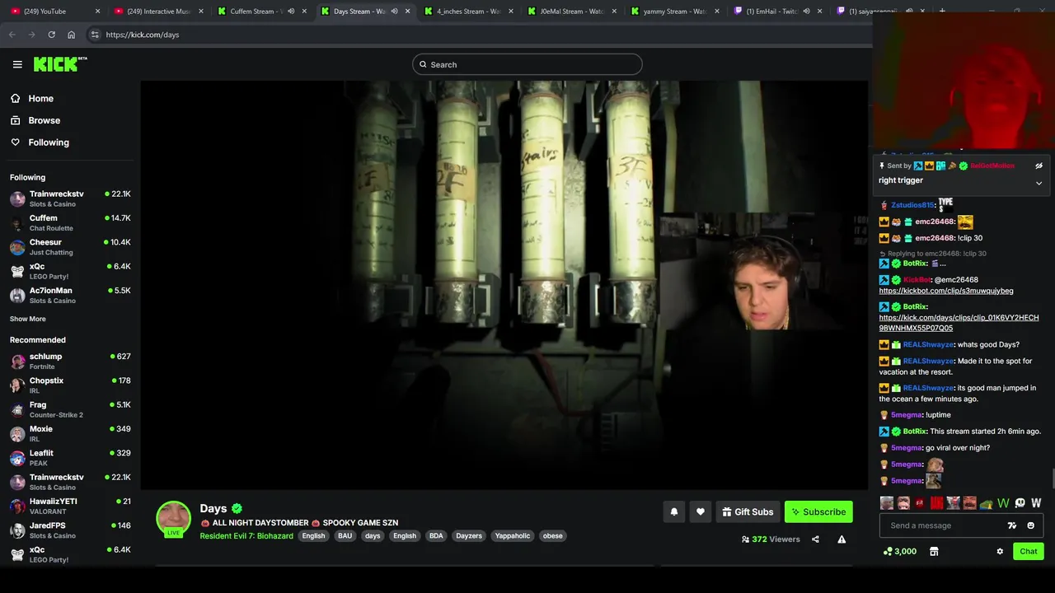This screenshot has width=1055, height=593.
Task: Click browser reload button
Action: (51, 35)
